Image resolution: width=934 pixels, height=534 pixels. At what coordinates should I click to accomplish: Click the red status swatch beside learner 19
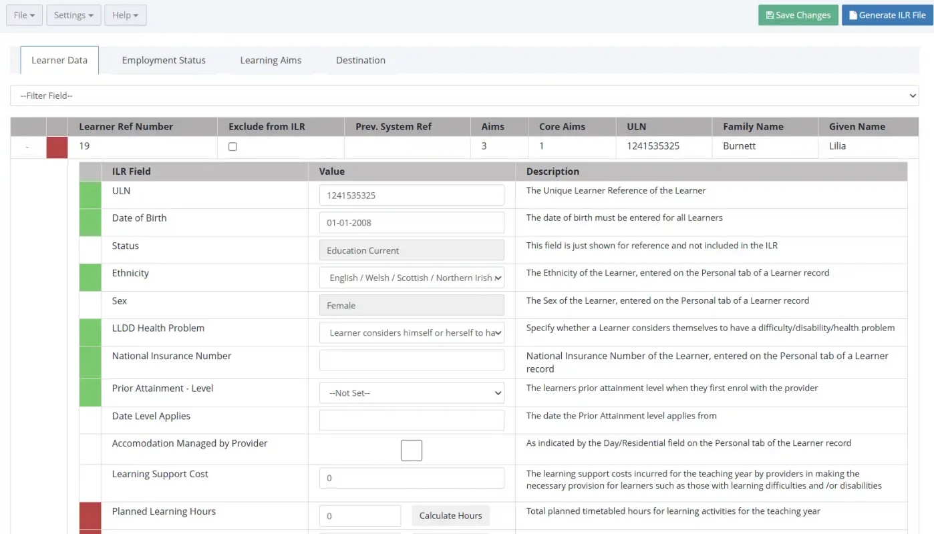click(x=57, y=147)
